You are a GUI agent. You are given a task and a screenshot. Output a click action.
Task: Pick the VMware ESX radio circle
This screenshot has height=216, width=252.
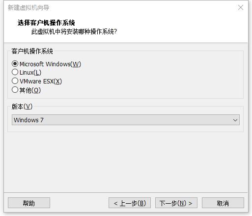tap(15, 81)
